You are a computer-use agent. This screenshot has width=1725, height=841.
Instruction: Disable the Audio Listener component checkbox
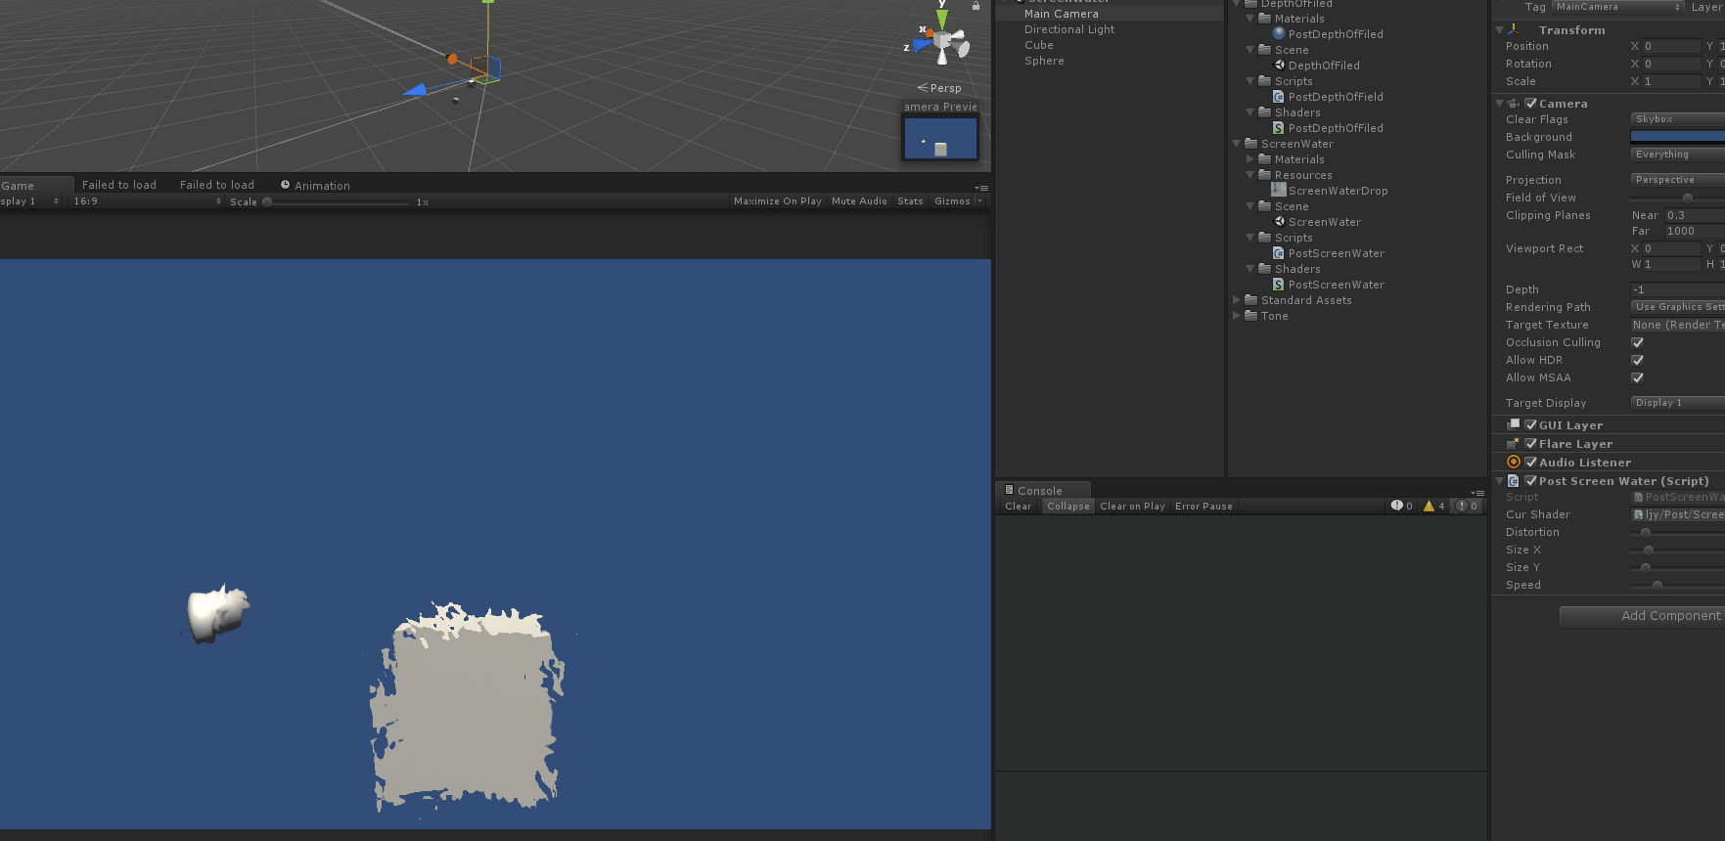[x=1531, y=463]
